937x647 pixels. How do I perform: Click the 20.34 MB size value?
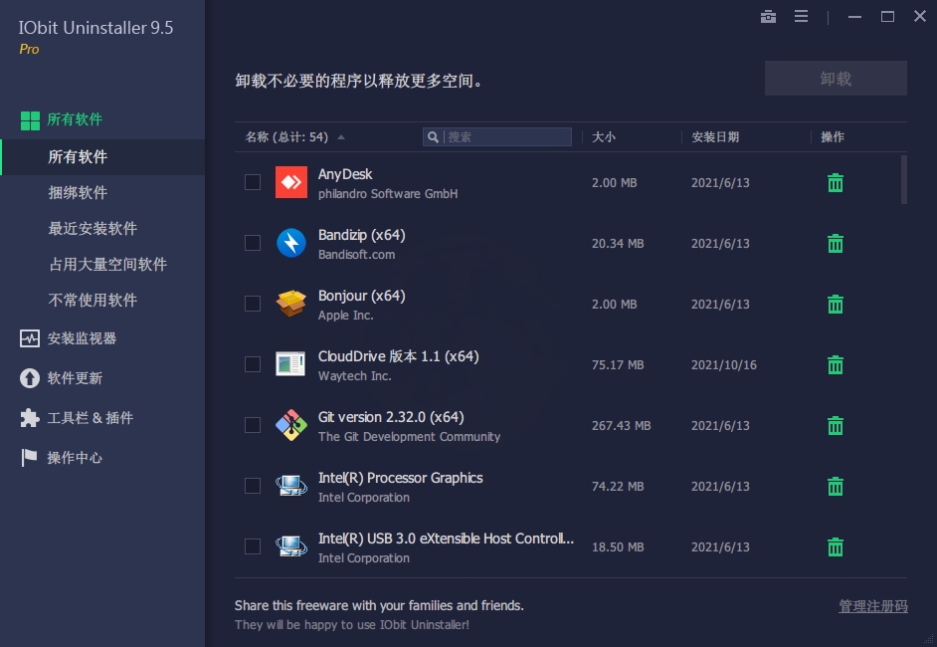pos(618,244)
